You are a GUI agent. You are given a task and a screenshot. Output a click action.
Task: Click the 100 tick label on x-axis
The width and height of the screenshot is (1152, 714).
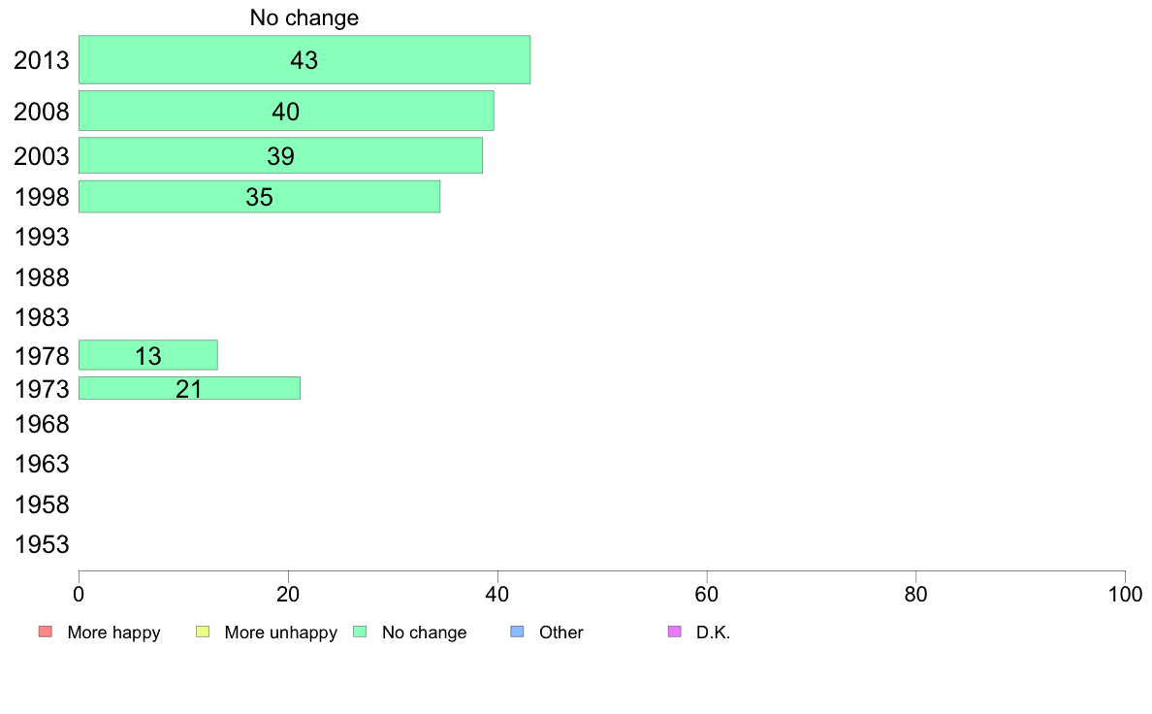1125,594
